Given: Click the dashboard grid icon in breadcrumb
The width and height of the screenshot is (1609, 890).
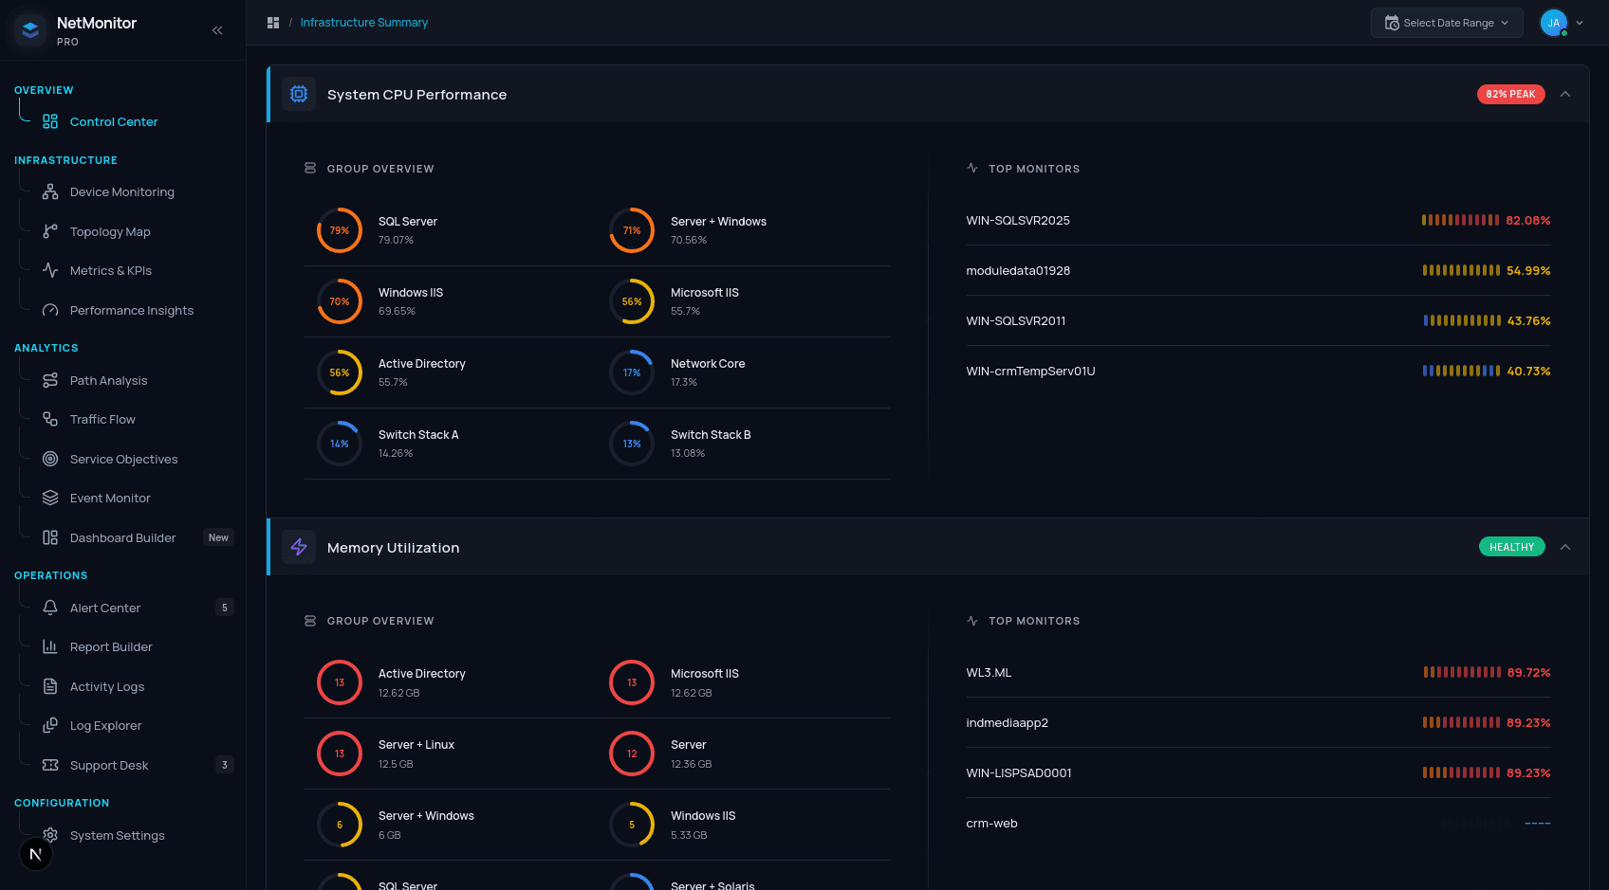Looking at the screenshot, I should (x=273, y=23).
